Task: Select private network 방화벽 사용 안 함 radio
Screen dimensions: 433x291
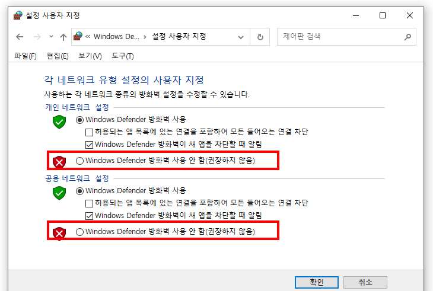Action: pos(79,161)
